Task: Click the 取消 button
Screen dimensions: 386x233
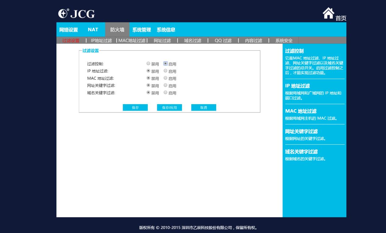Action: tap(204, 108)
